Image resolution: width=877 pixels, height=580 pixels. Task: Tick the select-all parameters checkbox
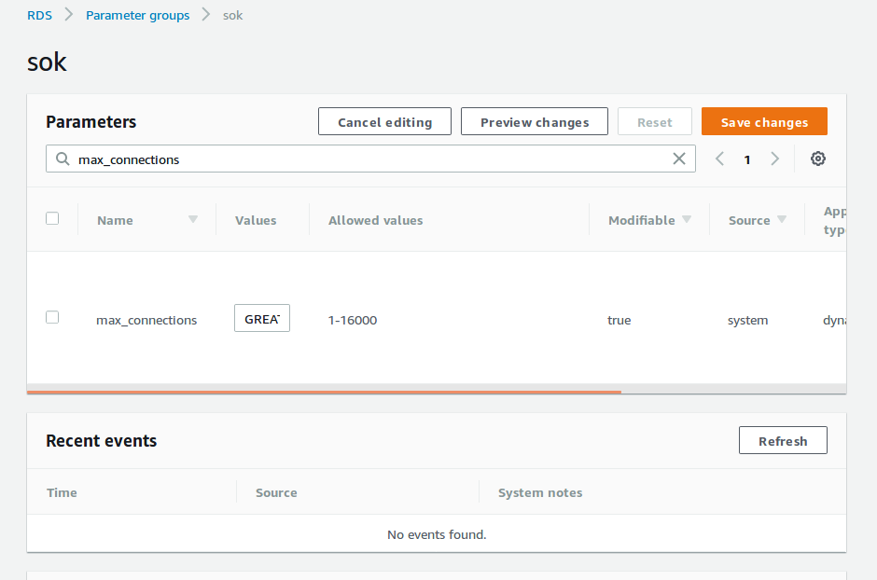[x=52, y=218]
